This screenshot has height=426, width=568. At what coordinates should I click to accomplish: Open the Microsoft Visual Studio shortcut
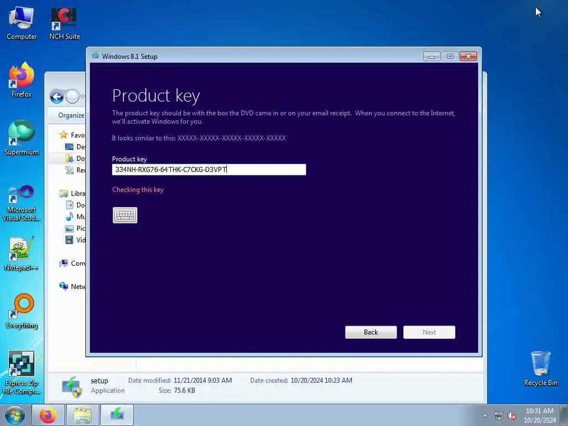(22, 203)
